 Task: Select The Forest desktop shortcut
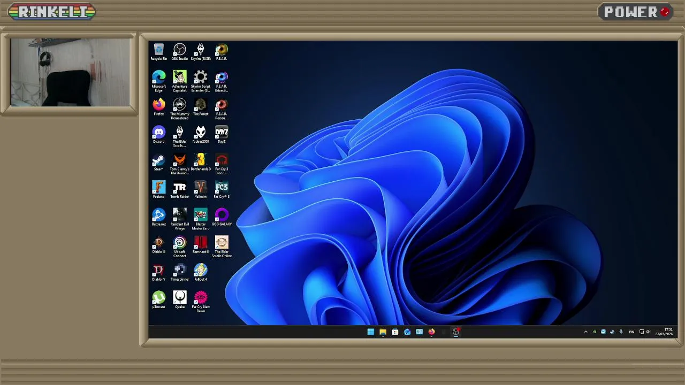201,107
